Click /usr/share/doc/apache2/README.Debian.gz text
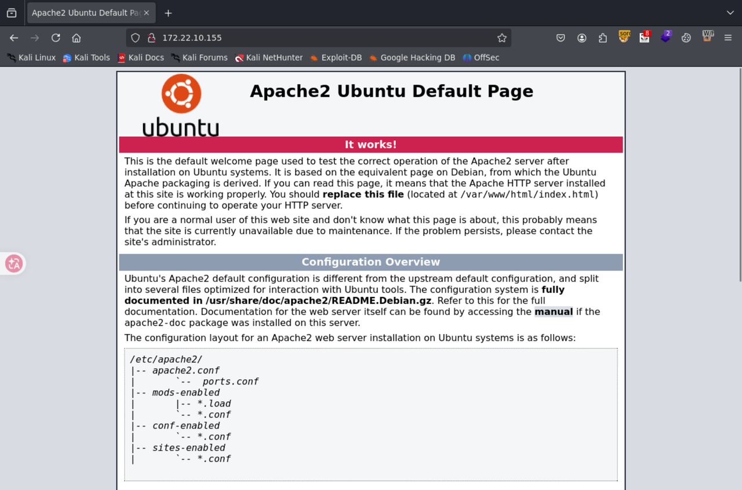Screen dimensions: 742x490 (x=319, y=301)
